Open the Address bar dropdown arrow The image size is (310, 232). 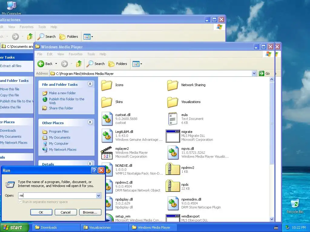coord(254,74)
